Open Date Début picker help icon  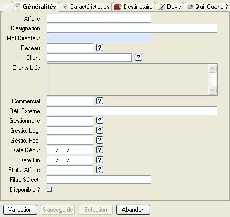pos(100,150)
